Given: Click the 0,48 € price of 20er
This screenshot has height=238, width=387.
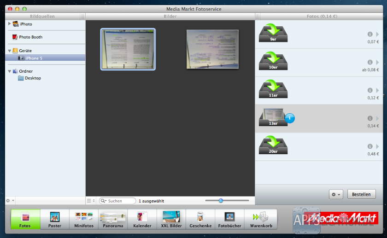Looking at the screenshot, I should [373, 154].
